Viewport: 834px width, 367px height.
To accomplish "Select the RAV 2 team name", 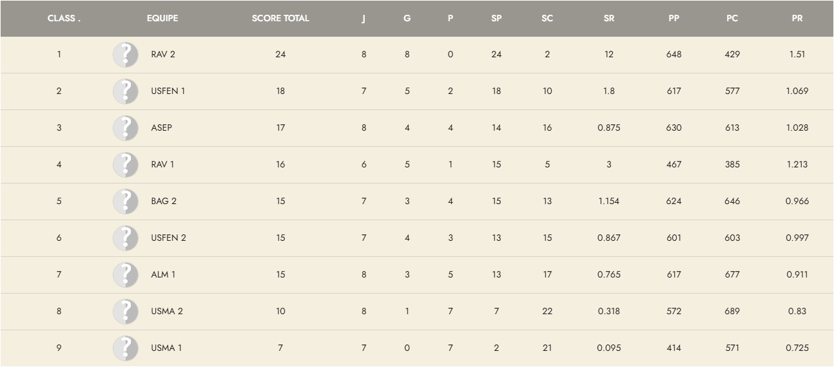I will (x=163, y=55).
